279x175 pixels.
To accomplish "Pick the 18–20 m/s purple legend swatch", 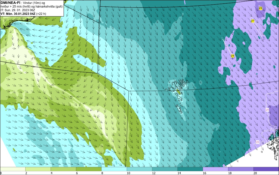I will (x=241, y=169).
